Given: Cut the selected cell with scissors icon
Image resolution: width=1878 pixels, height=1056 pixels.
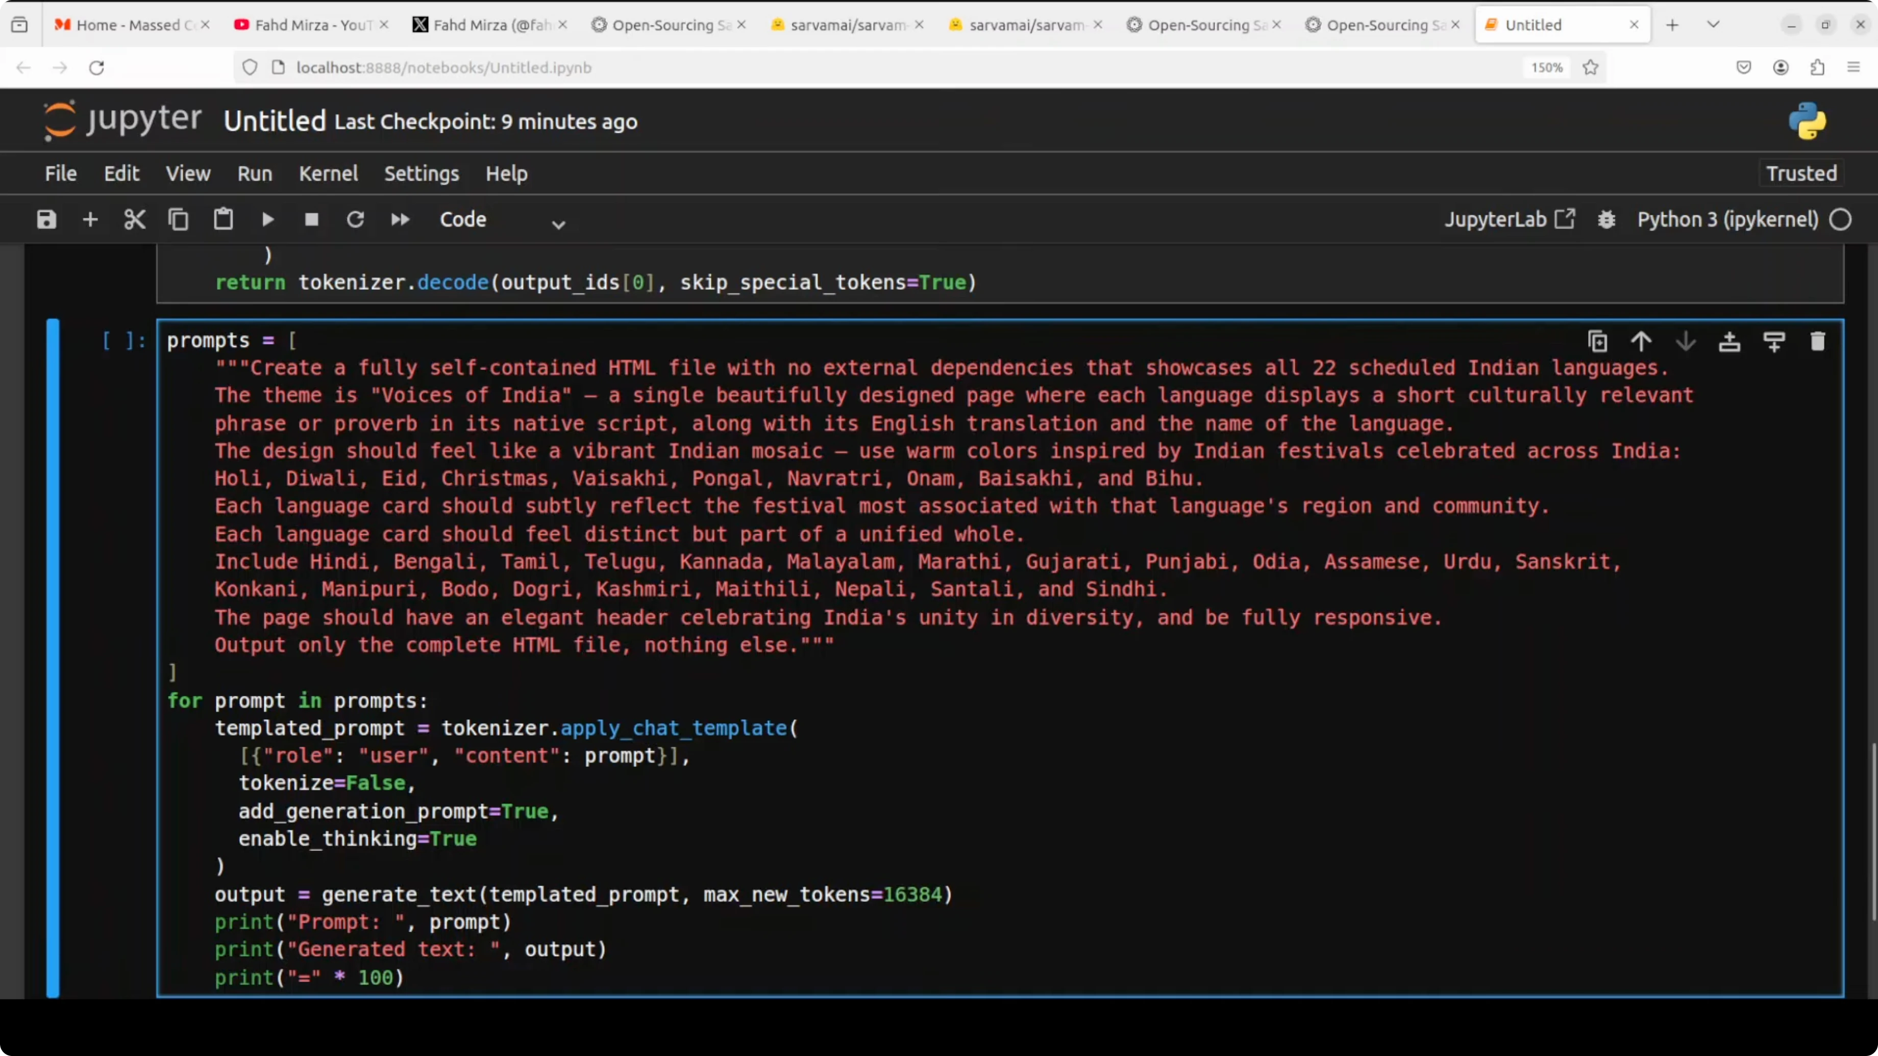Looking at the screenshot, I should [x=135, y=219].
